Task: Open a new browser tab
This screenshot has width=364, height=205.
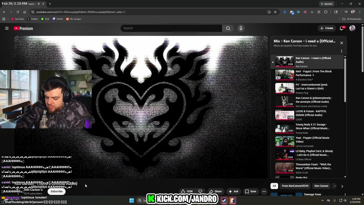Action: tap(50, 4)
